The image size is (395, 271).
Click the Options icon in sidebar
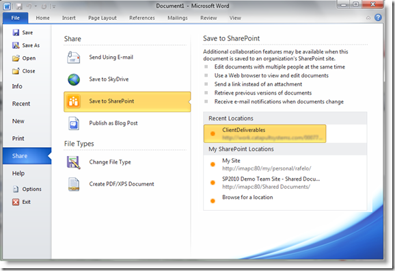[x=16, y=189]
